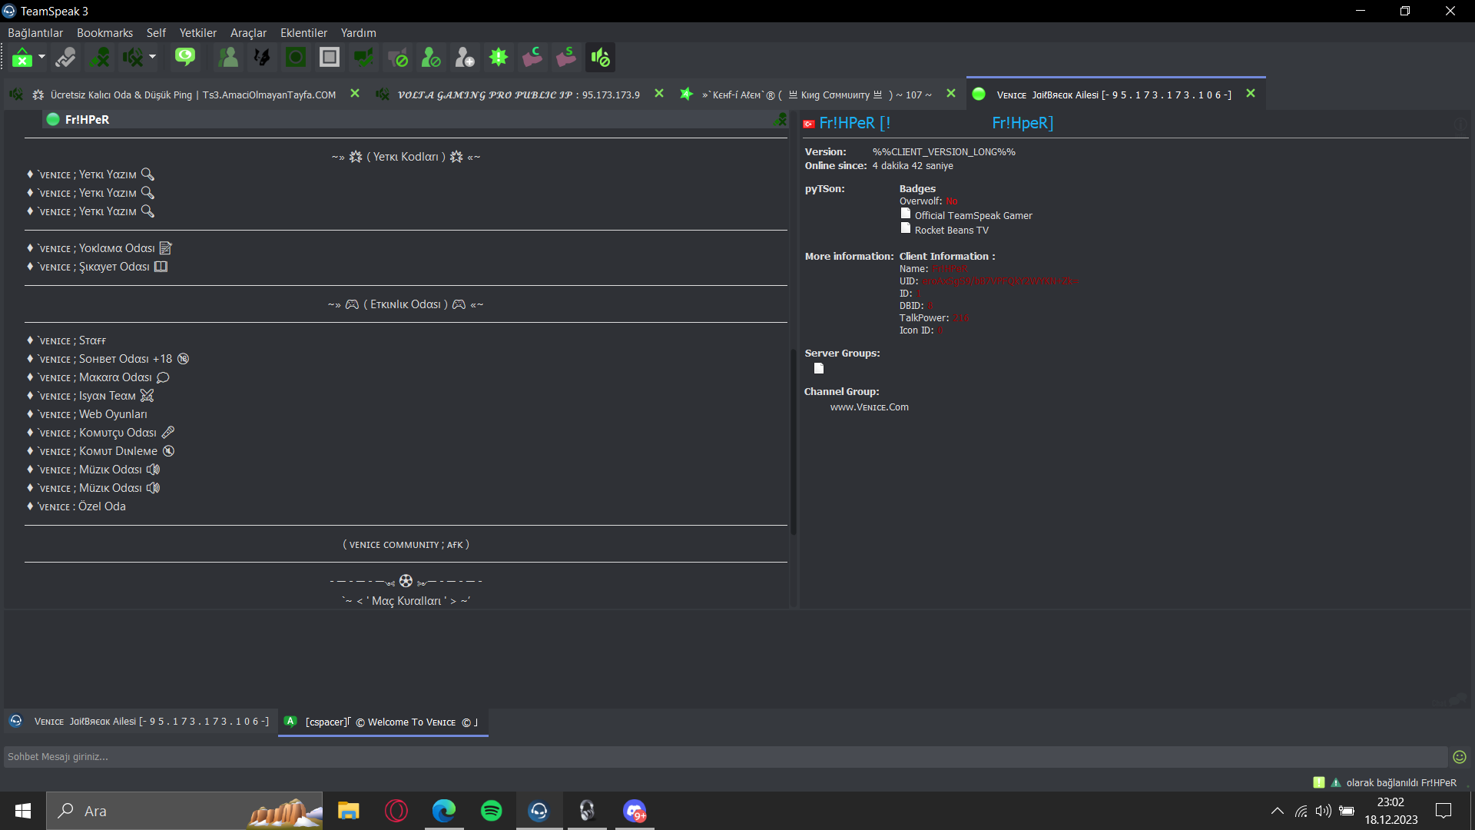This screenshot has height=830, width=1475.
Task: Open the Araçlar menu
Action: tap(248, 33)
